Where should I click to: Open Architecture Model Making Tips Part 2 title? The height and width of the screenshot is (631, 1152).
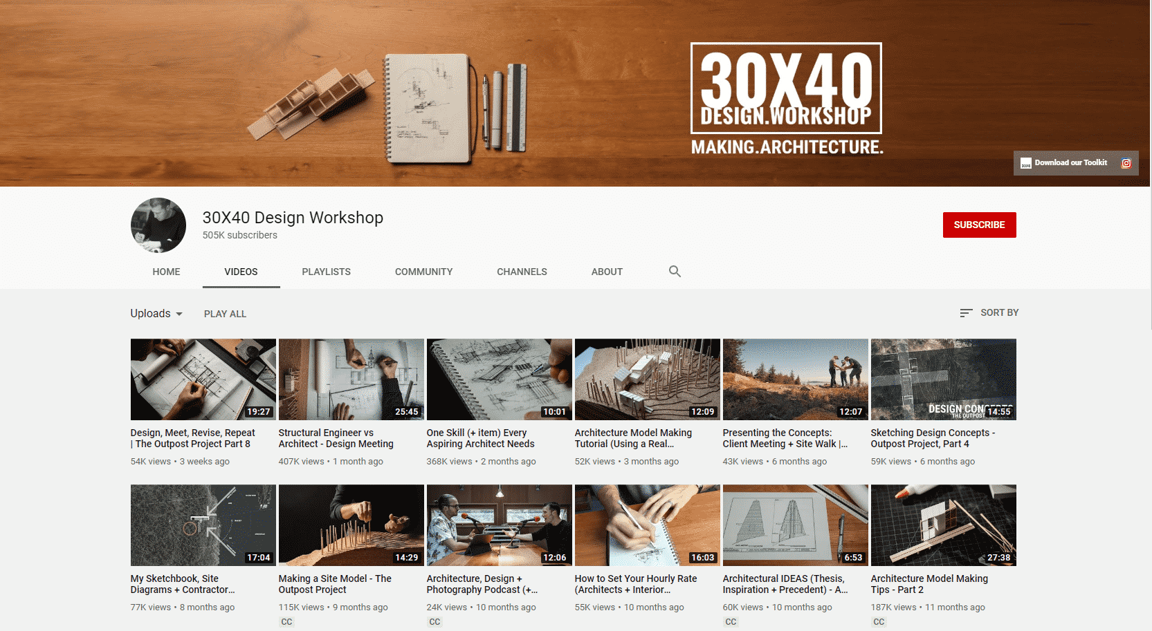click(x=929, y=584)
